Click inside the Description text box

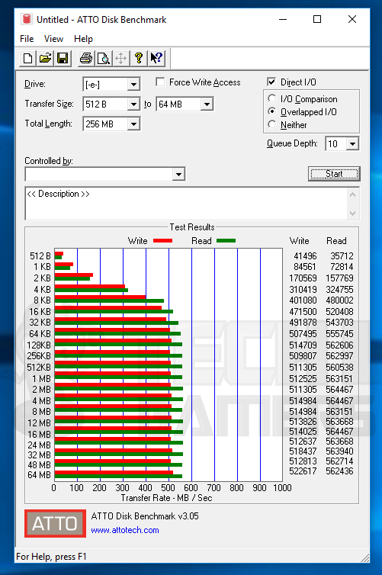coord(186,204)
